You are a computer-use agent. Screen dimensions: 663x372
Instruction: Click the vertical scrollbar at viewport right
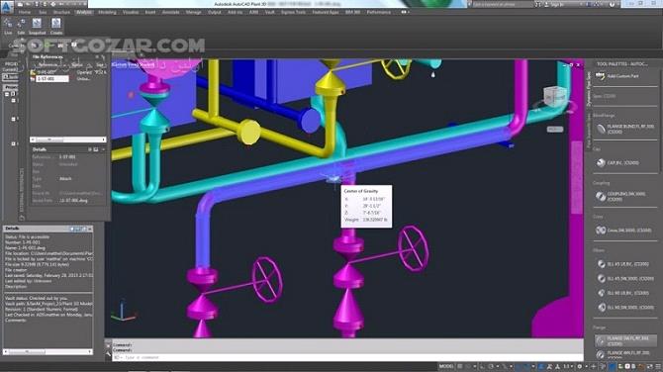[x=577, y=177]
